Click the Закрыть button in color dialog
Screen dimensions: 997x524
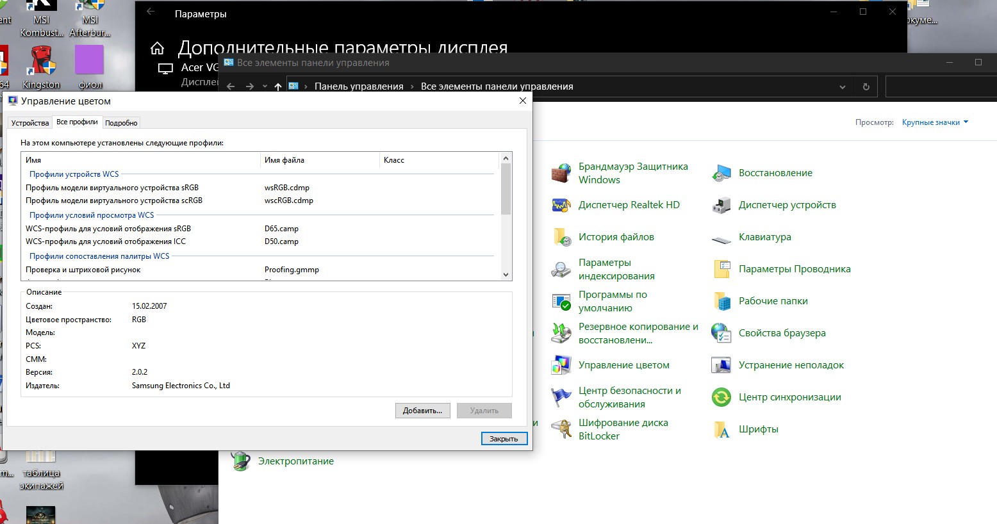[504, 439]
